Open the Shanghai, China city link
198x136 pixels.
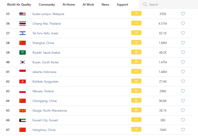point(43,43)
